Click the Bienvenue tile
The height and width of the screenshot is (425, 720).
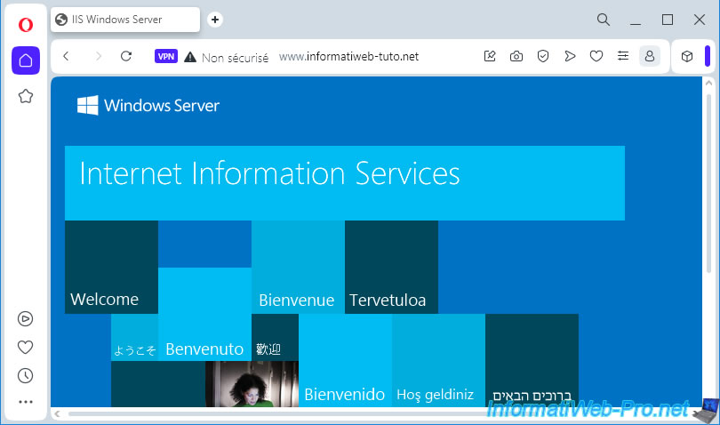[298, 267]
